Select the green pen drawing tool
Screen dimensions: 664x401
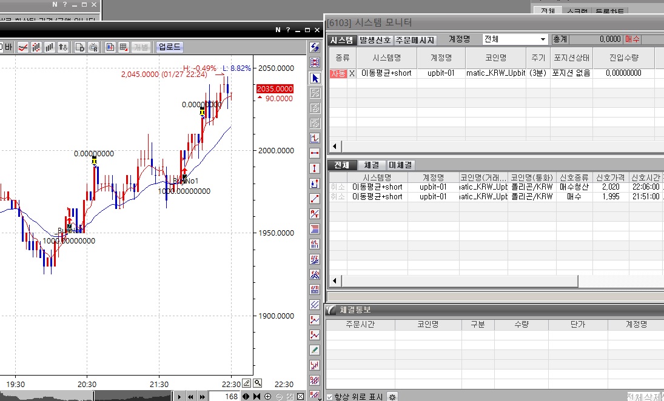[x=315, y=350]
